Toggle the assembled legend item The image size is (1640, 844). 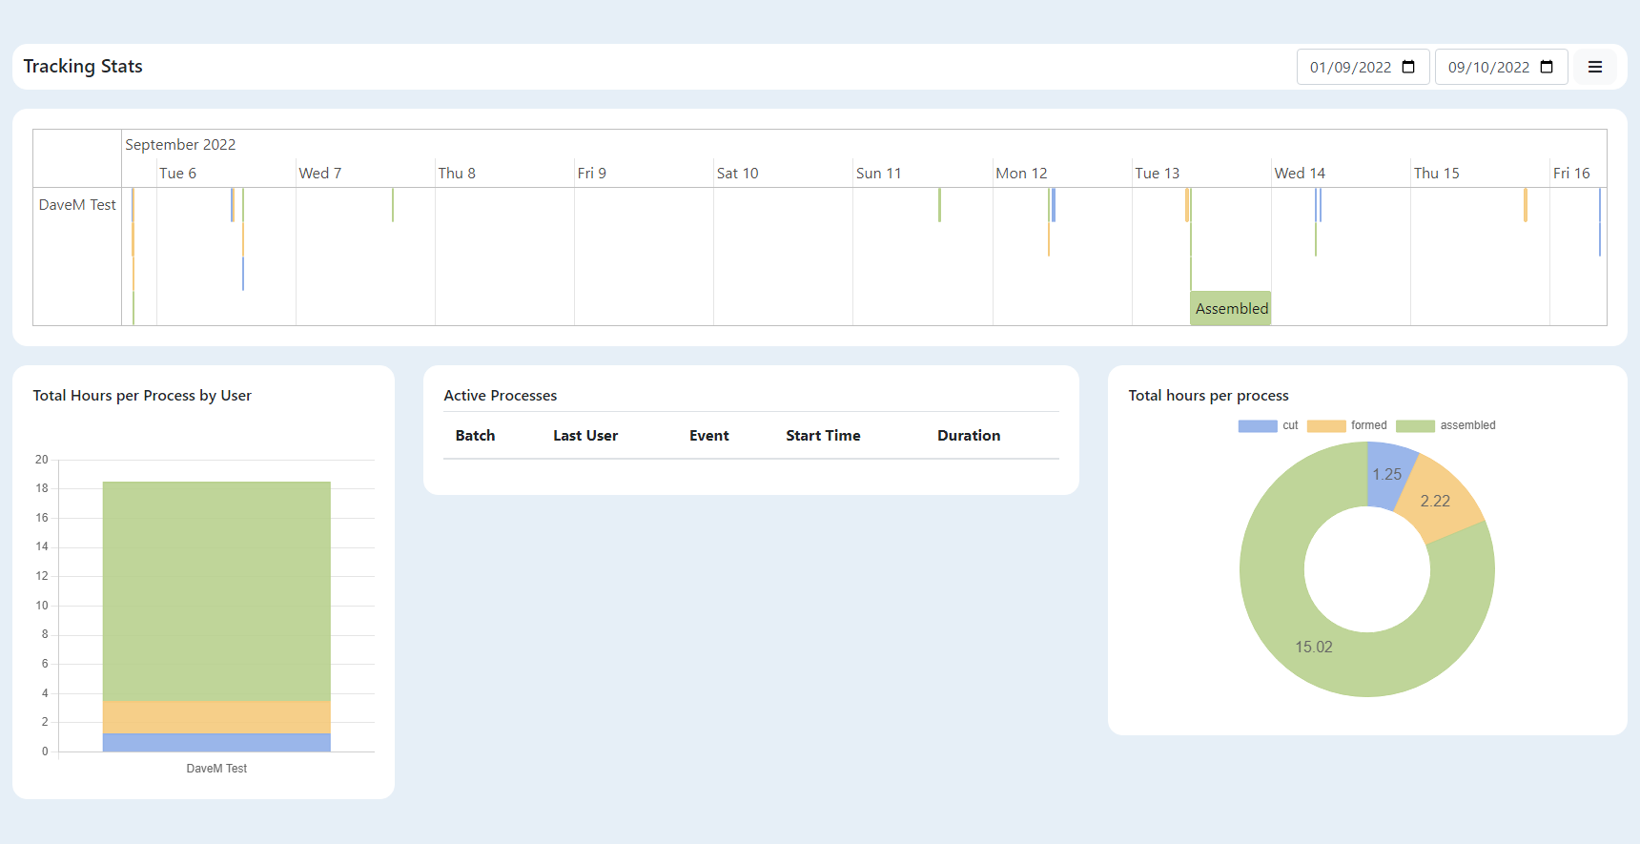1445,425
